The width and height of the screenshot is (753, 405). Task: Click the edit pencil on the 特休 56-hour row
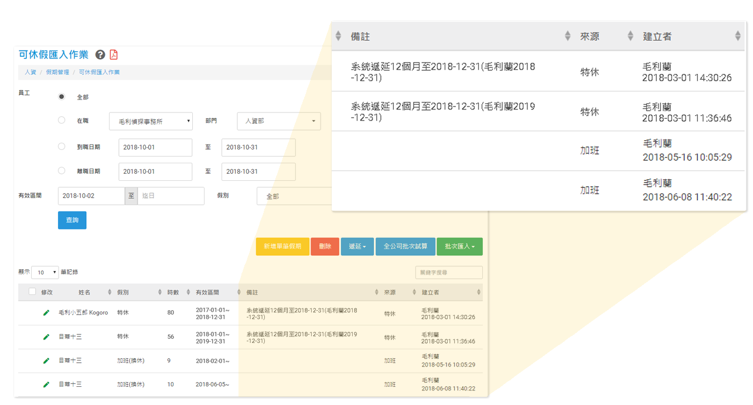click(45, 337)
